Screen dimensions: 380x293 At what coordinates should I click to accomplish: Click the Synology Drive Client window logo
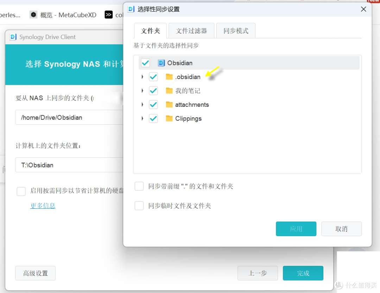[13, 37]
